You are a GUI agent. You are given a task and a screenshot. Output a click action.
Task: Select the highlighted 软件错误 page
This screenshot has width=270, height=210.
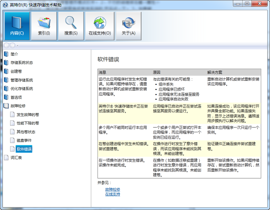24,149
